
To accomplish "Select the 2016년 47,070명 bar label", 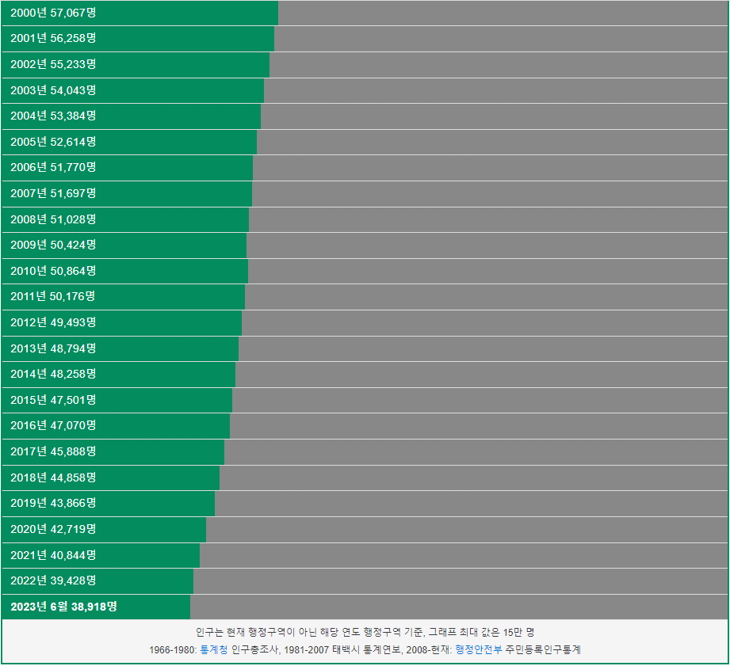I will click(x=53, y=425).
